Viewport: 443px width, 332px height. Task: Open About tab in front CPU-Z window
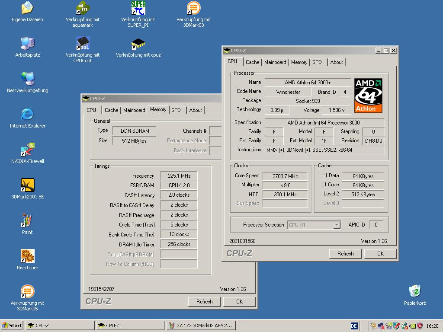pyautogui.click(x=337, y=62)
